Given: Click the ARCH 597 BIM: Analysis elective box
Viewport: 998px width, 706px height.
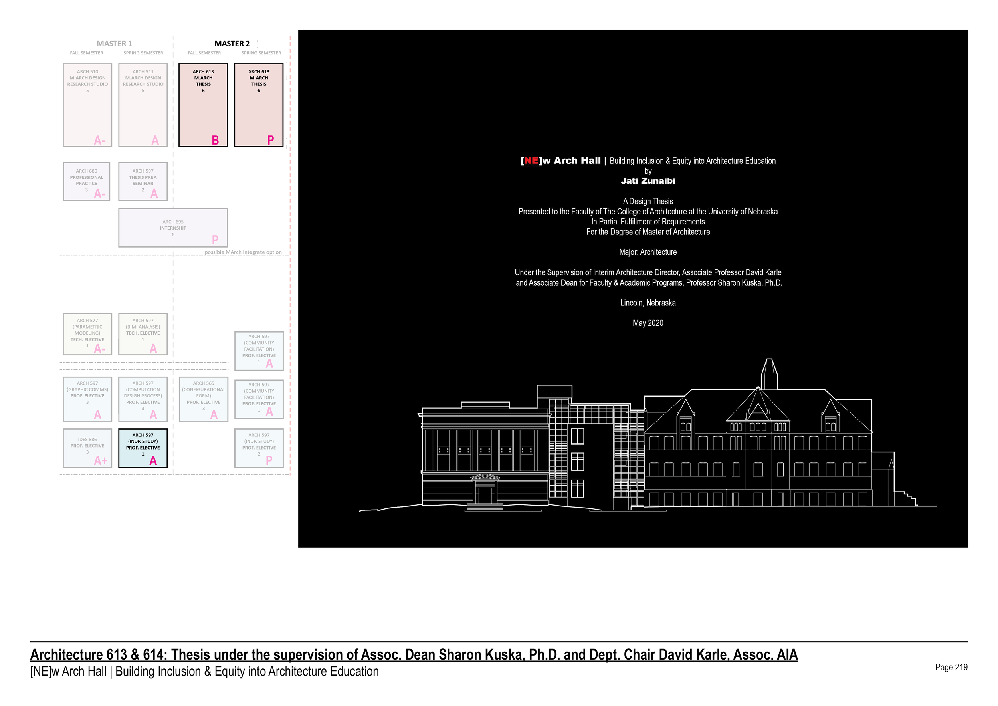Looking at the screenshot, I should [143, 334].
